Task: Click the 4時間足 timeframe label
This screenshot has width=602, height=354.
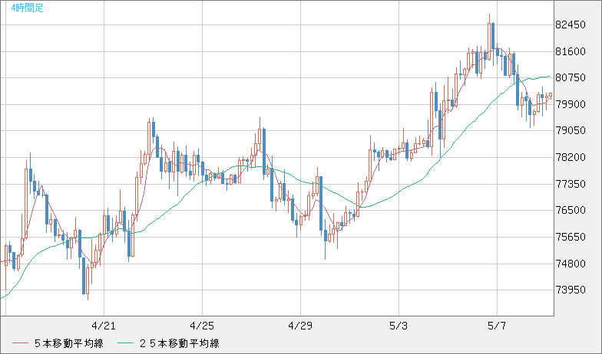Action: [x=28, y=8]
